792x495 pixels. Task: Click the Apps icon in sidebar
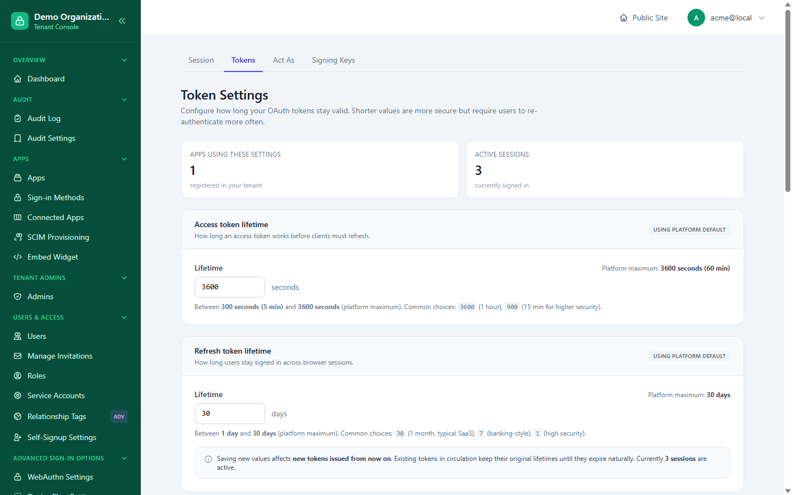18,178
